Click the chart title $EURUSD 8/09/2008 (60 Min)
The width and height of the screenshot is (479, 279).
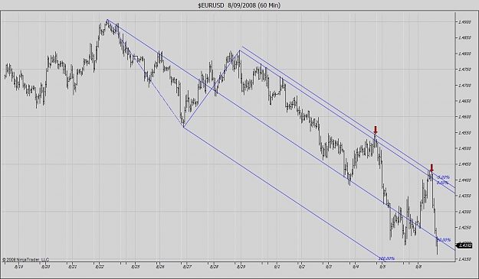click(x=239, y=5)
